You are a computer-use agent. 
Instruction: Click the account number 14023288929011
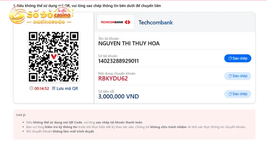118,61
